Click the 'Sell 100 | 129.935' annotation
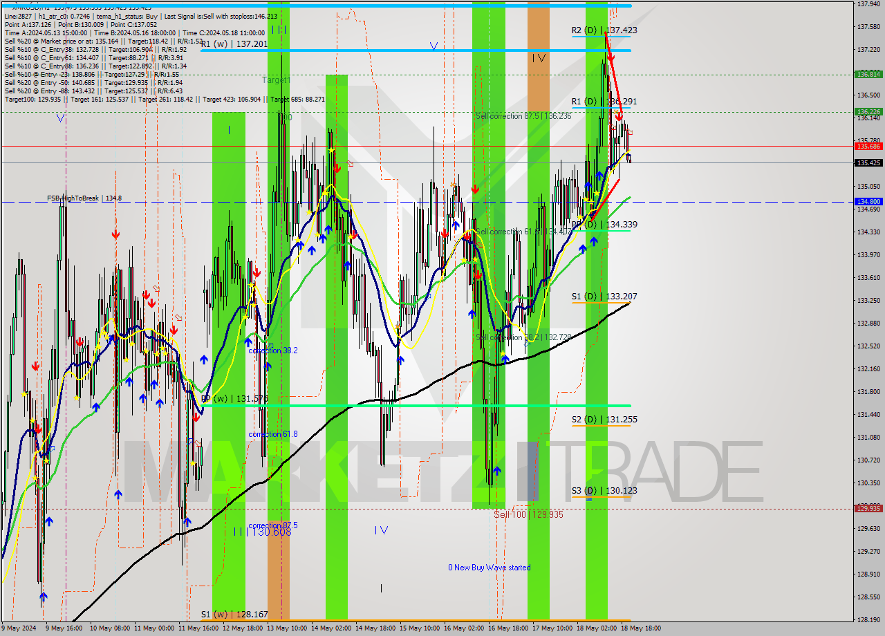 point(528,514)
